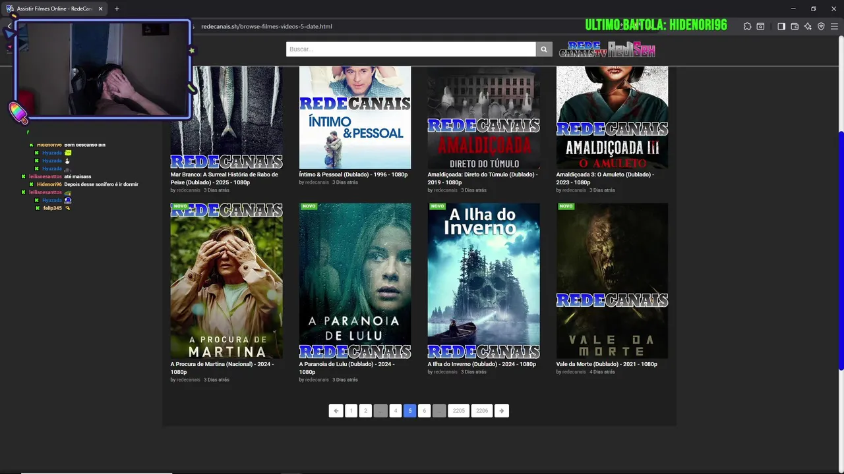Open the VPN shield icon

821,26
